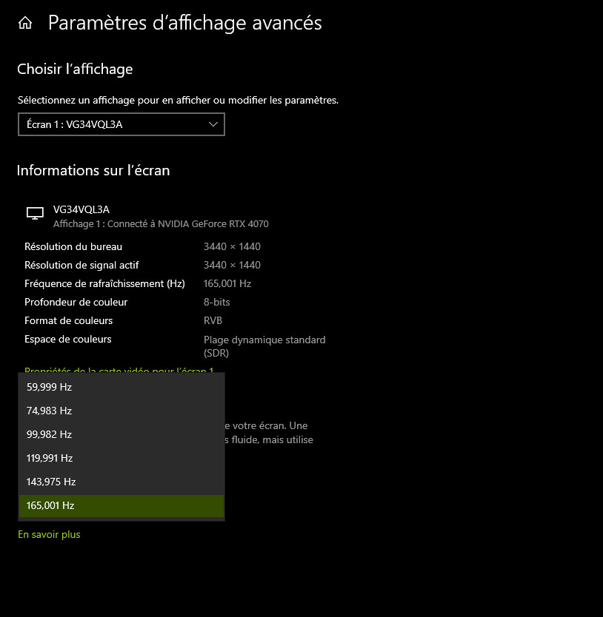
Task: Go back via the Home icon
Action: pyautogui.click(x=25, y=23)
